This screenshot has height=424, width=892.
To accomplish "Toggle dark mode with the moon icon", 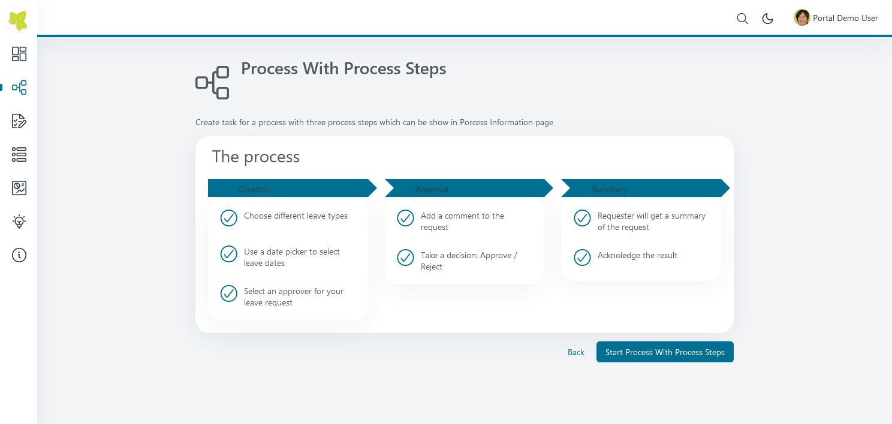I will [x=768, y=19].
